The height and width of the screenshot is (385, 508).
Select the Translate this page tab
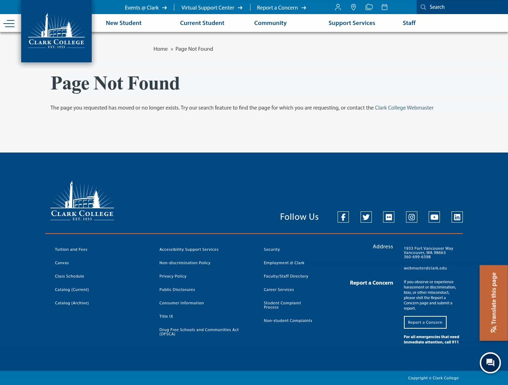[493, 303]
